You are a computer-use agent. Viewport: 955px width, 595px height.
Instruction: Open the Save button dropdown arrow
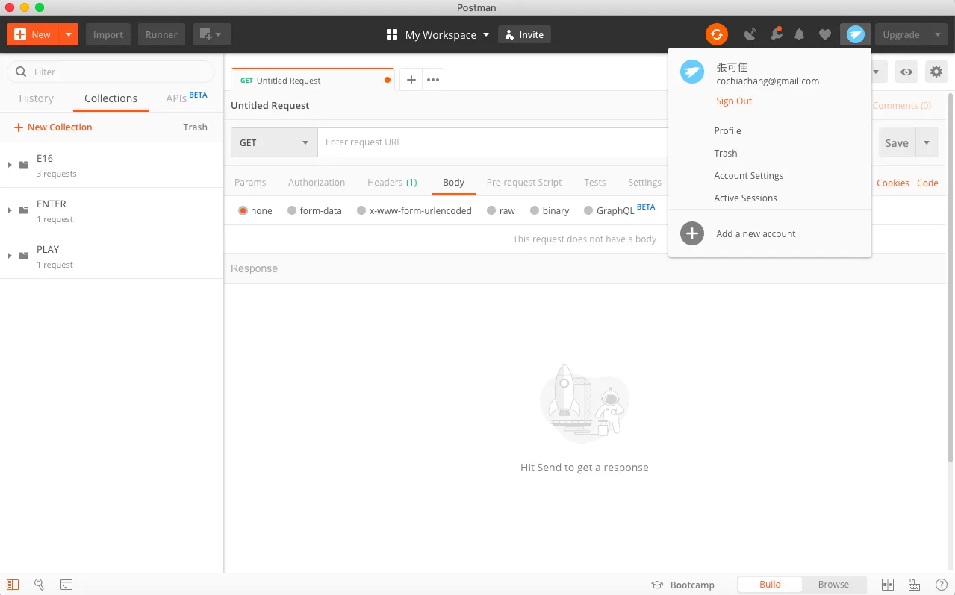927,142
